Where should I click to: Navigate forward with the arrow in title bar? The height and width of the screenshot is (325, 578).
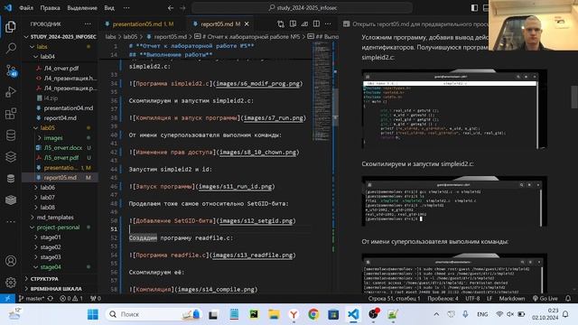pos(182,8)
